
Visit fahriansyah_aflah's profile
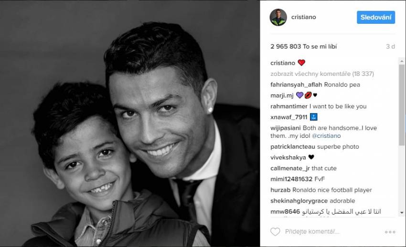click(296, 85)
